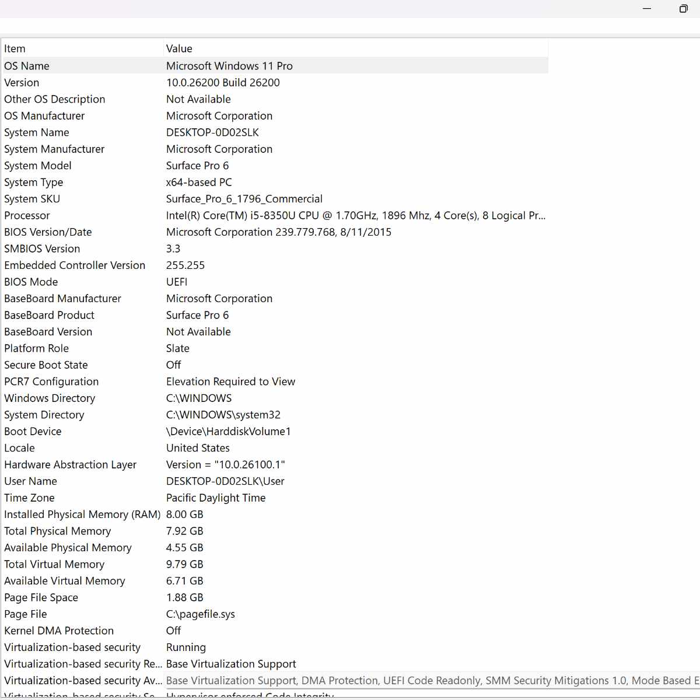Select the Other OS Description row

point(275,99)
